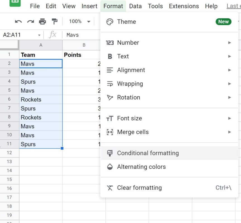The width and height of the screenshot is (241, 223).
Task: Click the Spurs cell in row 7
Action: tap(41, 108)
